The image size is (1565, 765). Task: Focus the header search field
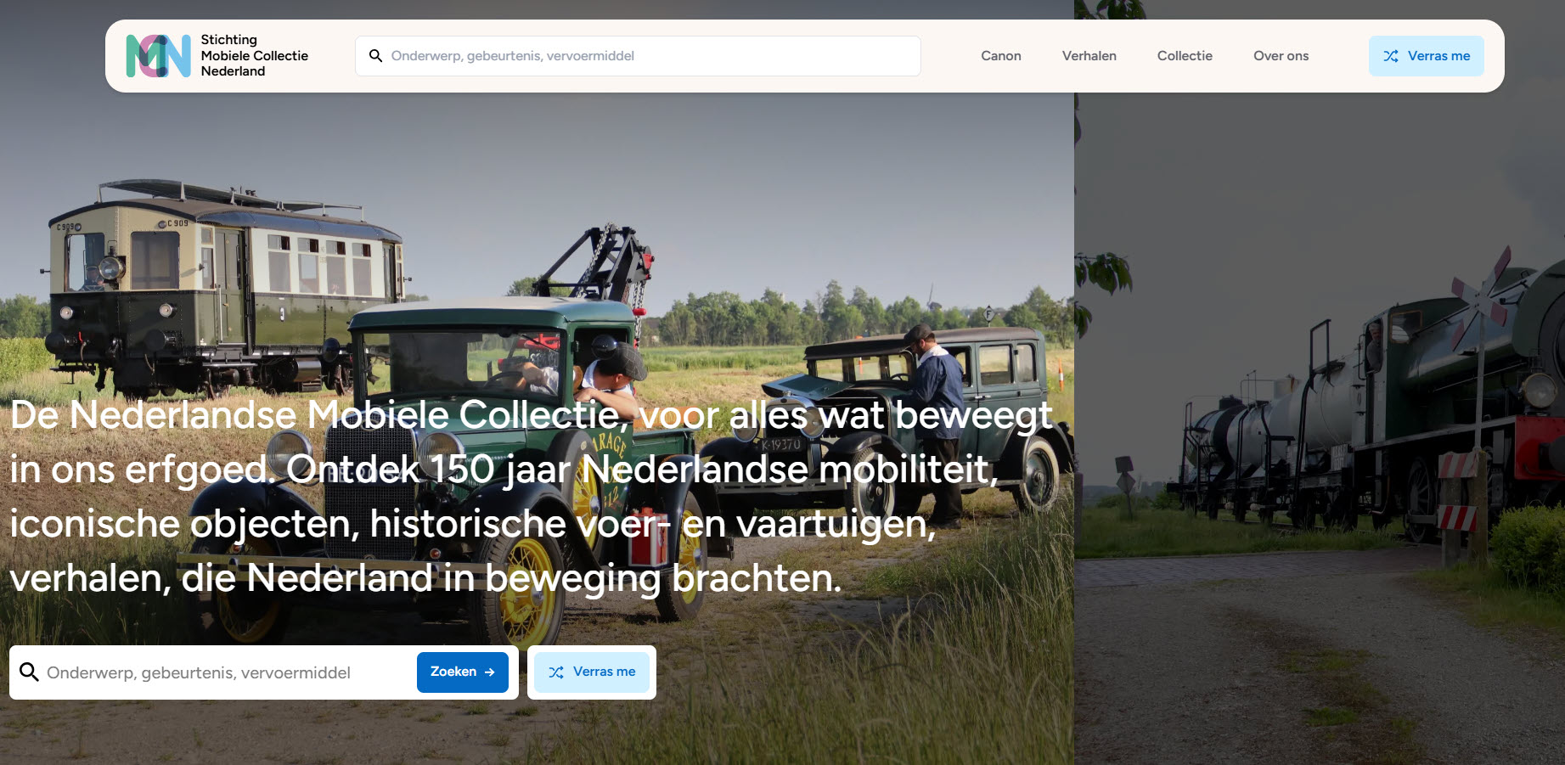(x=638, y=56)
